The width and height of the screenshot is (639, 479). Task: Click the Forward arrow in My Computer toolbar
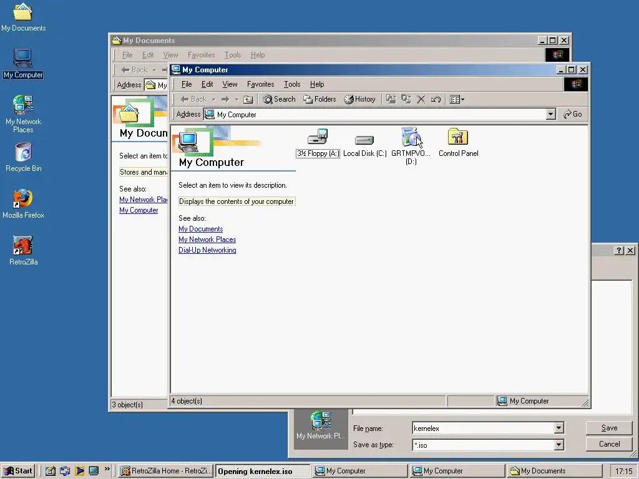(x=225, y=99)
